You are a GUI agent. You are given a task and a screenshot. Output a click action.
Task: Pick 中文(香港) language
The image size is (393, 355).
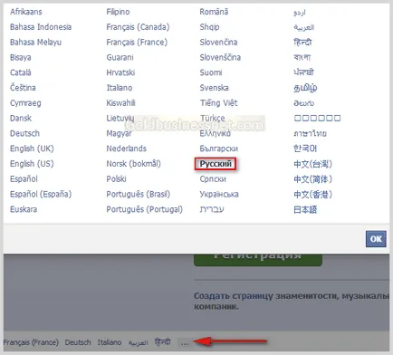point(312,194)
